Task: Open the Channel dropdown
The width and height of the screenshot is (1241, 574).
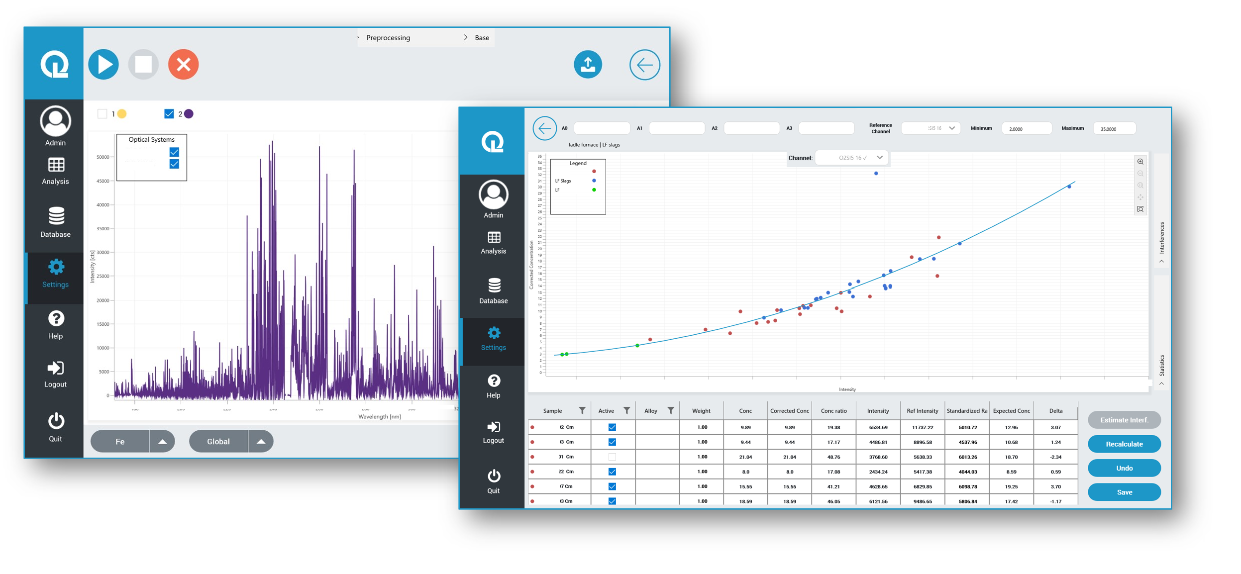Action: click(852, 158)
